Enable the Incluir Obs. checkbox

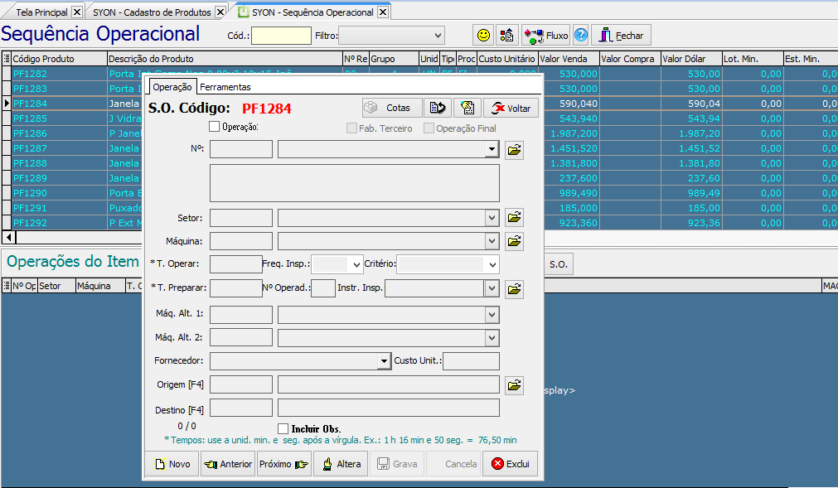click(283, 428)
